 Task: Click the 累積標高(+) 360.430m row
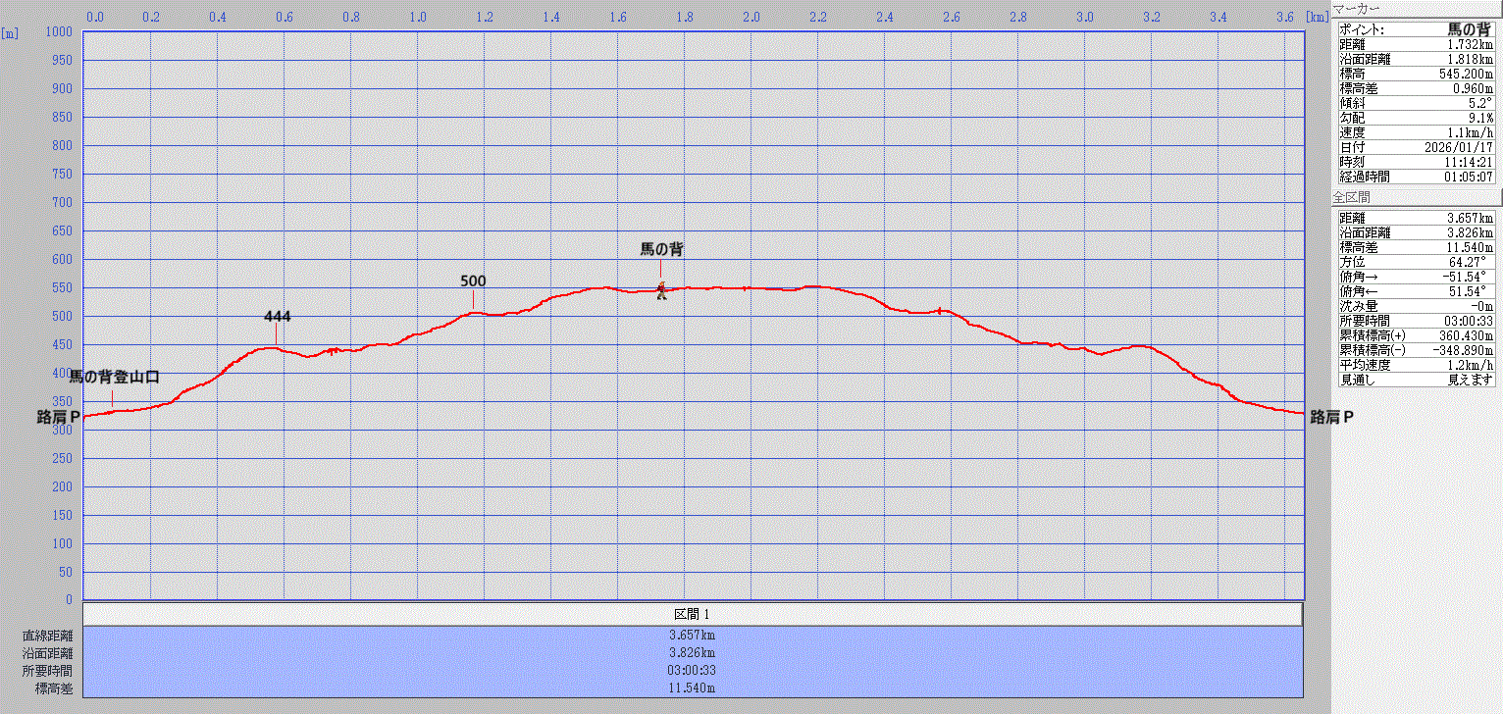[1416, 335]
